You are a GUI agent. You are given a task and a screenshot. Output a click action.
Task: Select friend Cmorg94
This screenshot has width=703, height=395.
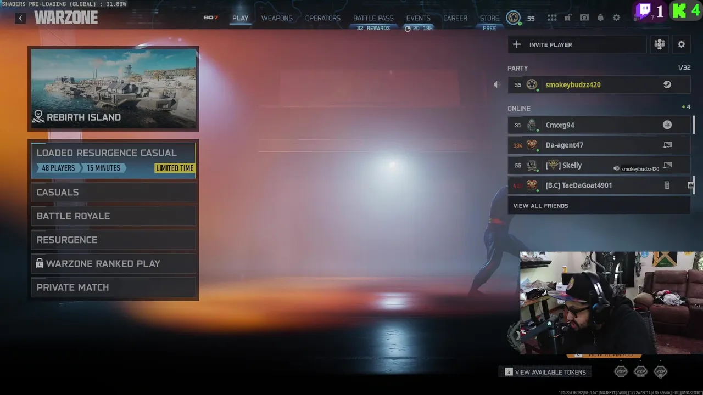[599, 125]
